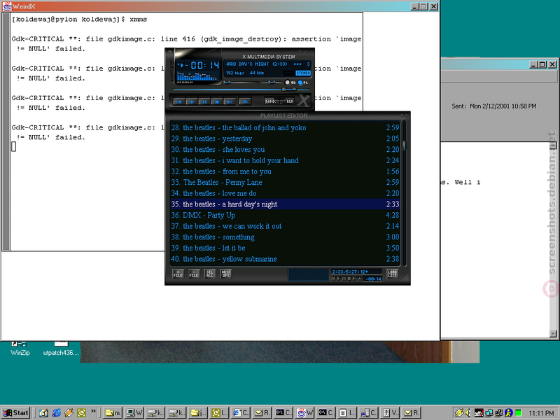Click the previous track button in XMMS

179,101
